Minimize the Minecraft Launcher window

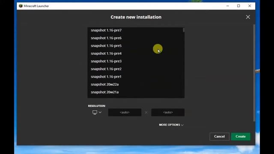(x=227, y=6)
